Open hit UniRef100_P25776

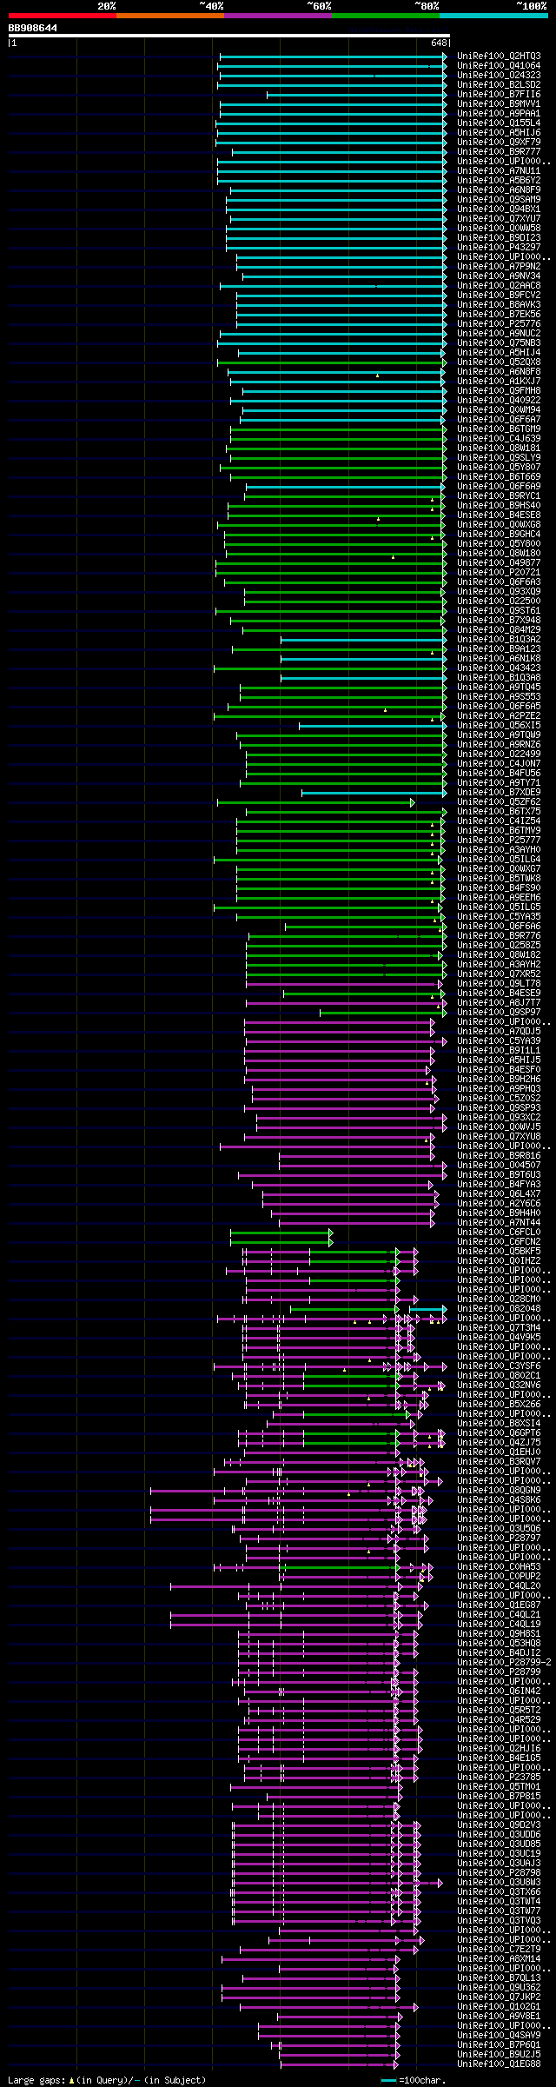(499, 323)
